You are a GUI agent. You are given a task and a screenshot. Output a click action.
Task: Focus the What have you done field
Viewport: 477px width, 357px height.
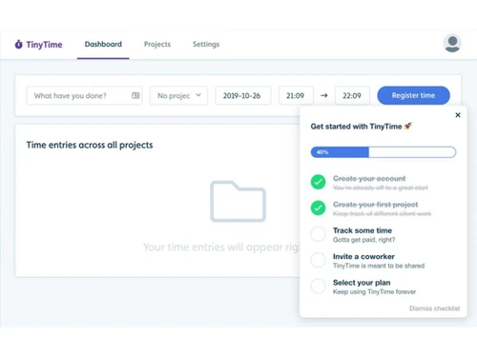[x=84, y=95]
